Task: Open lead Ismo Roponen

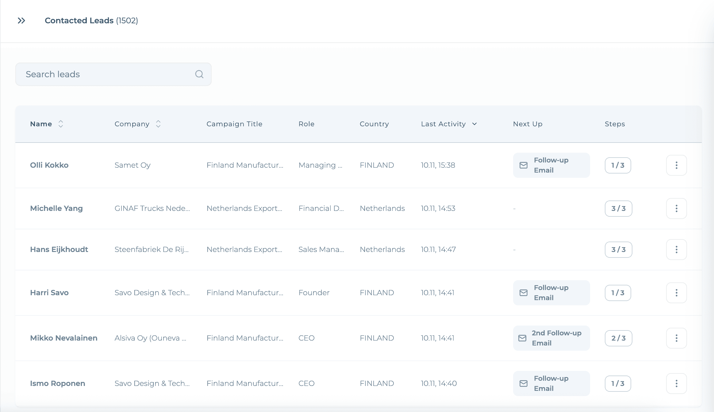Action: click(57, 383)
